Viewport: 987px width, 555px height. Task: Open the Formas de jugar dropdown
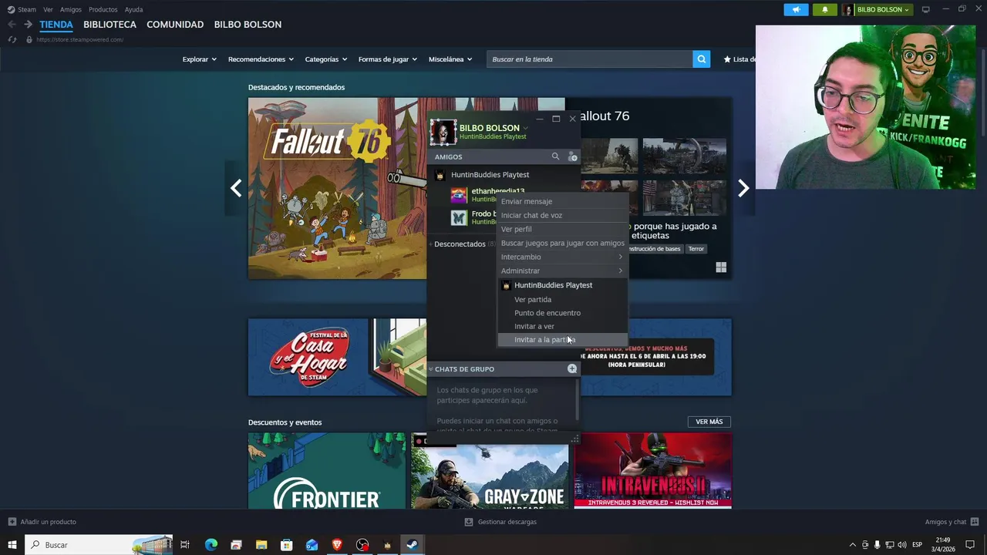[387, 59]
